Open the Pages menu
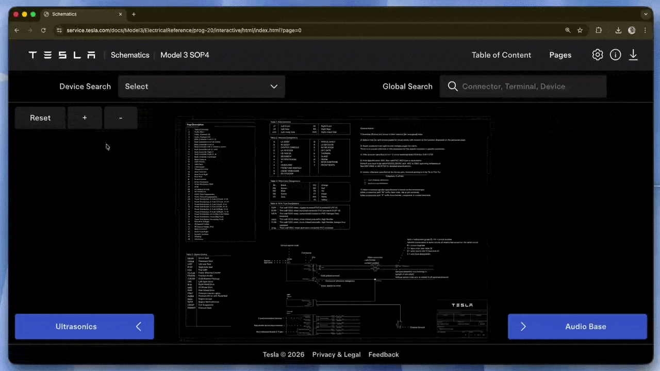This screenshot has height=371, width=660. (560, 55)
